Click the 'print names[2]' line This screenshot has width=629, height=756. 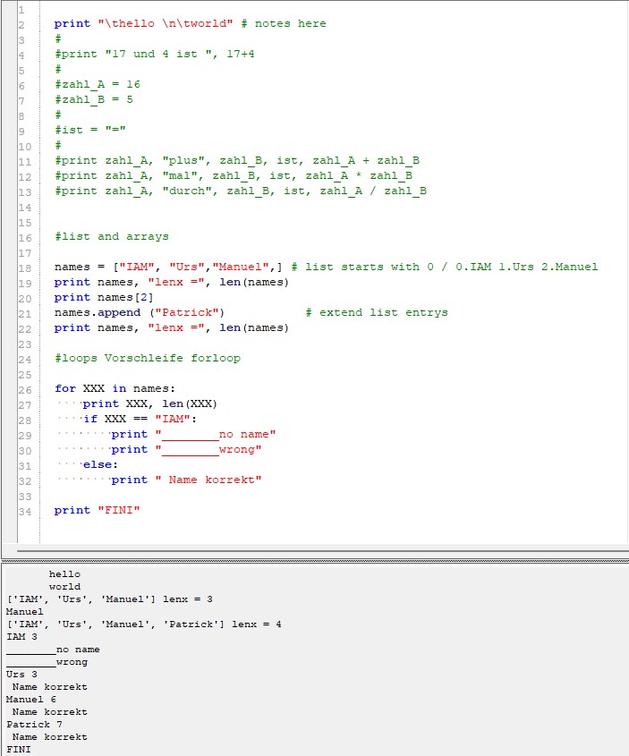104,298
